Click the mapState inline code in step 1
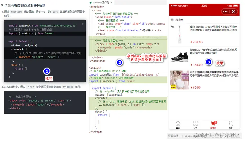 (x=16, y=12)
